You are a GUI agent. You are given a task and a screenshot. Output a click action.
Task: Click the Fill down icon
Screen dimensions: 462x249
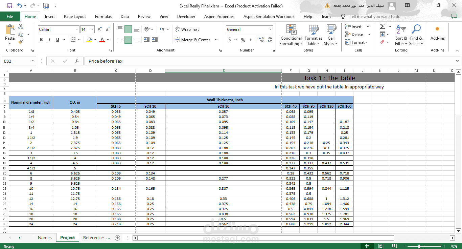(382, 34)
